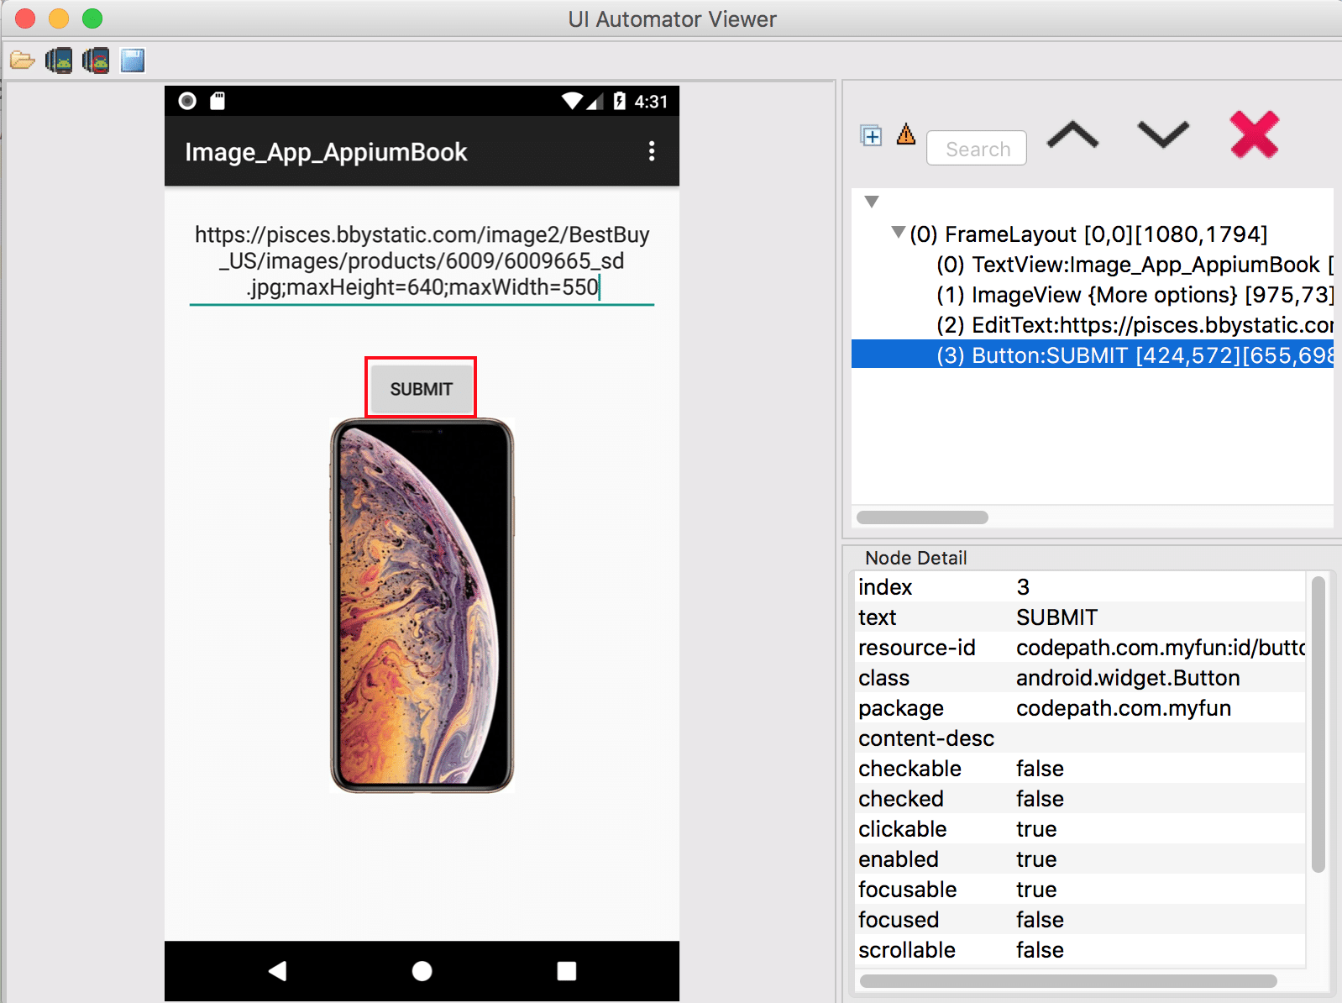Click SUBMIT button in device screenshot
1342x1003 pixels.
421,389
